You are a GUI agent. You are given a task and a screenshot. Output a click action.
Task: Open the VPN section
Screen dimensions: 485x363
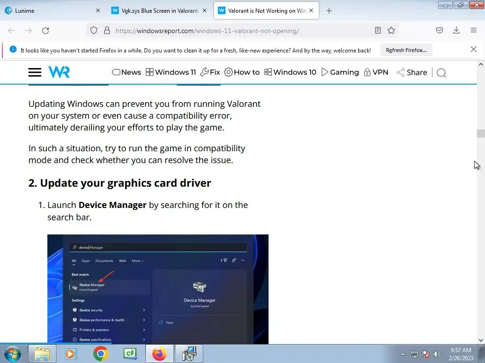point(376,72)
